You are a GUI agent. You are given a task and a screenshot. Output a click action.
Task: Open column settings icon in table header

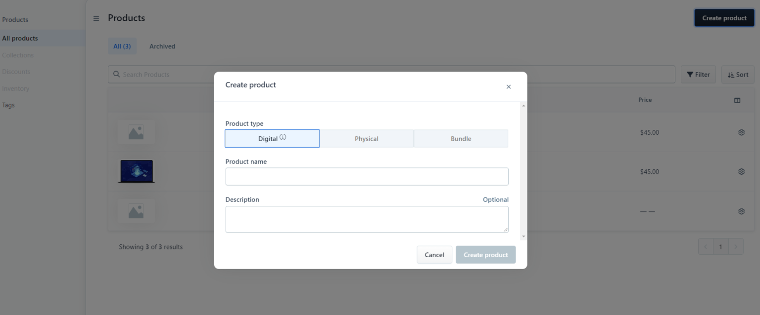pyautogui.click(x=737, y=100)
